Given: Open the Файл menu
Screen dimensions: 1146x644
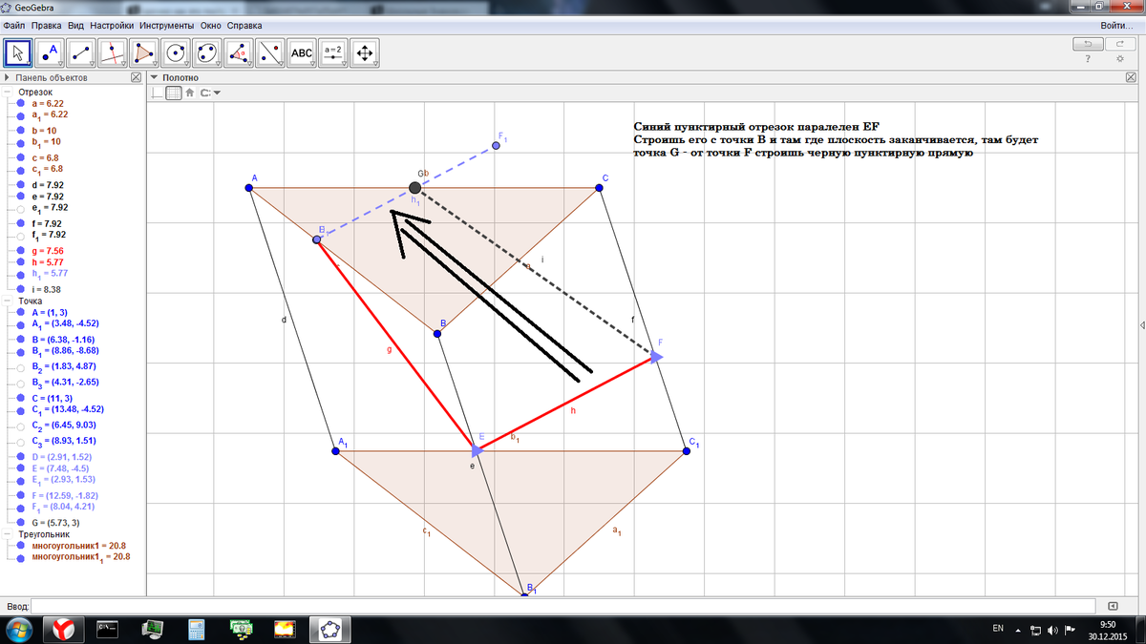Looking at the screenshot, I should pos(14,25).
